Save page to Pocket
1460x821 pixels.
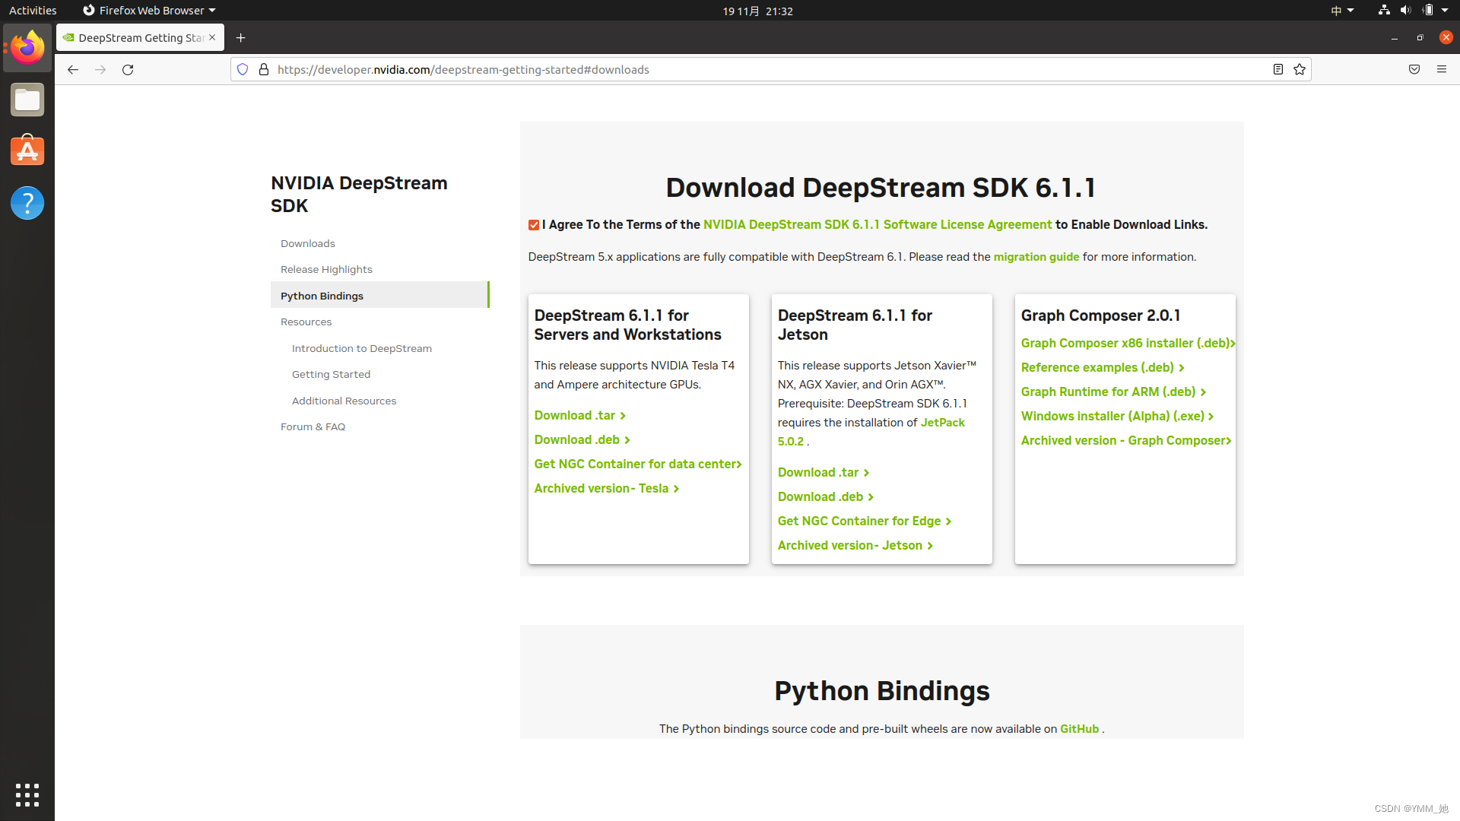pos(1414,69)
